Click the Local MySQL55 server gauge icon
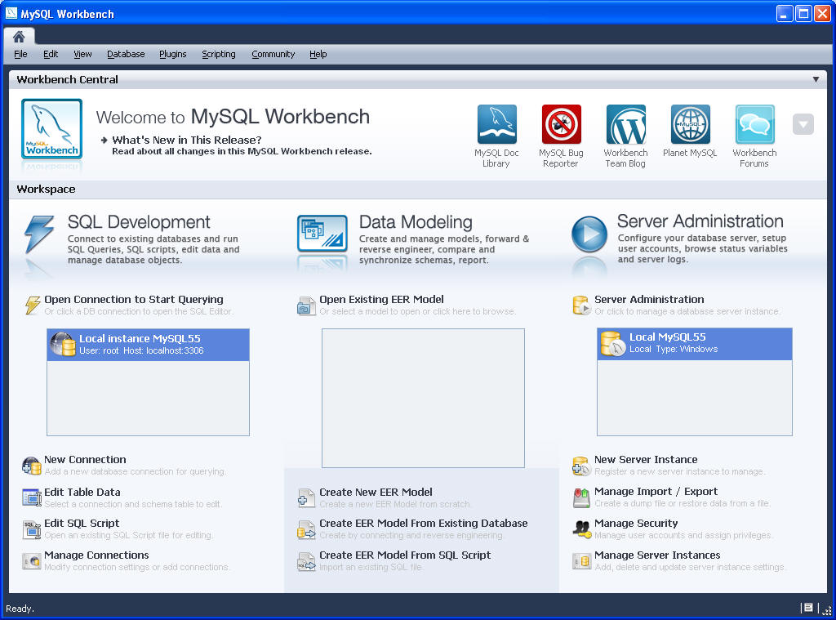The height and width of the screenshot is (620, 836). point(612,344)
